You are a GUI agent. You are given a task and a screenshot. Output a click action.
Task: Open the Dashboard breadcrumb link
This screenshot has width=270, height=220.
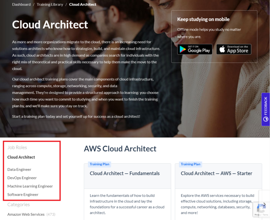point(21,4)
